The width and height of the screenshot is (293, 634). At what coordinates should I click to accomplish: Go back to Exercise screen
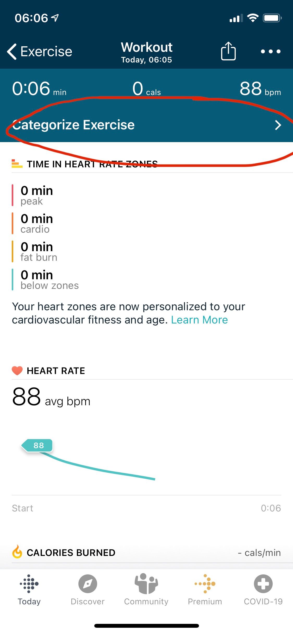(x=40, y=52)
